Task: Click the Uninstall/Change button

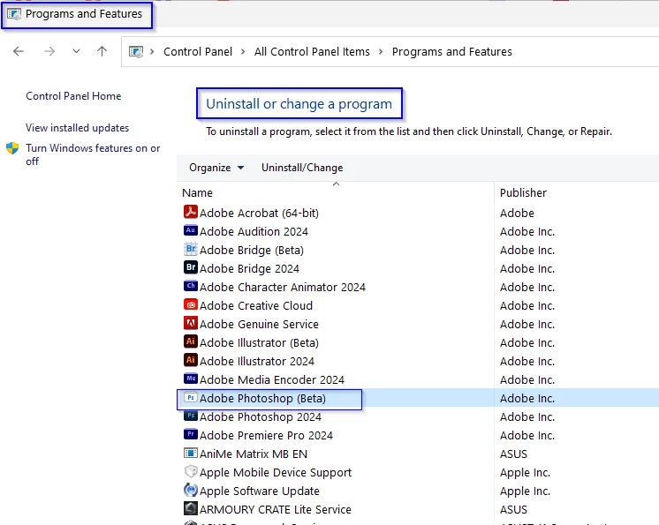Action: point(302,168)
